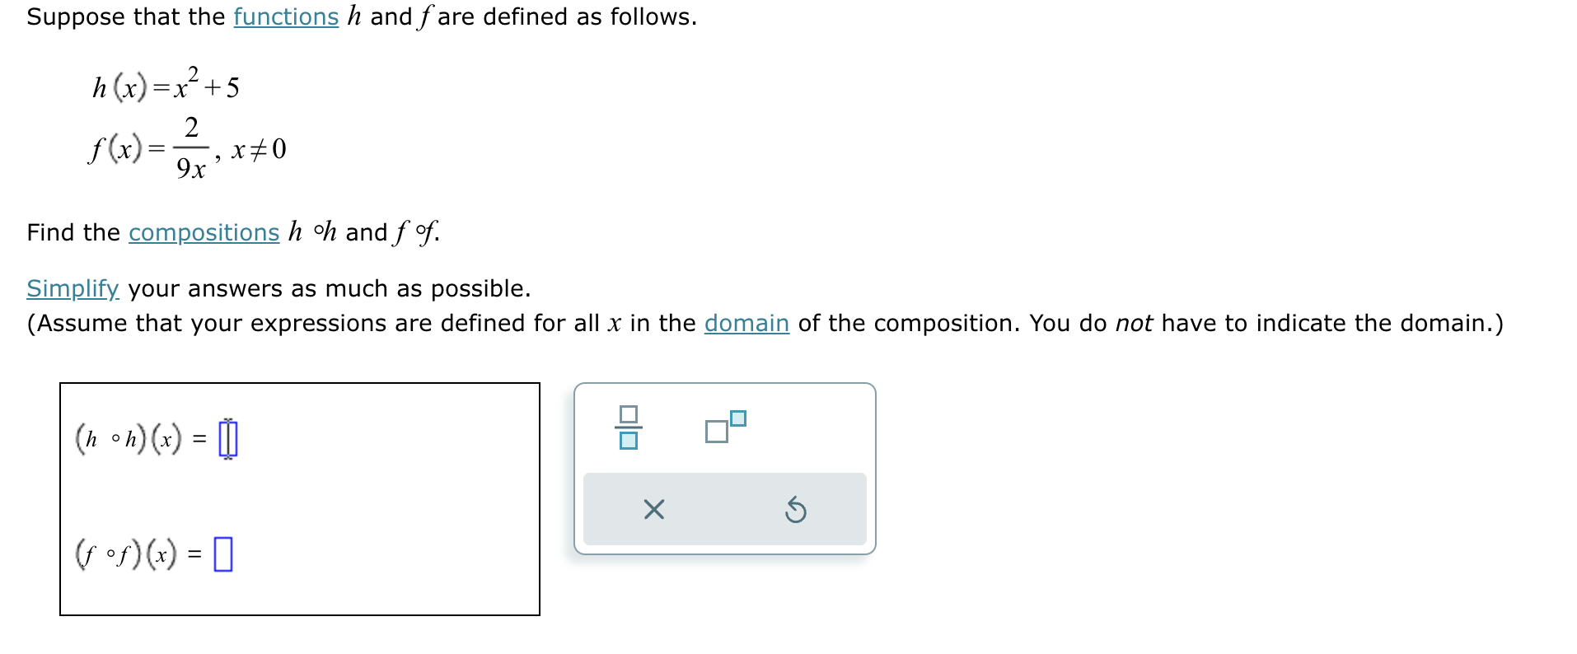Click the superscript square on the exponent icon
The image size is (1577, 654).
pos(739,418)
